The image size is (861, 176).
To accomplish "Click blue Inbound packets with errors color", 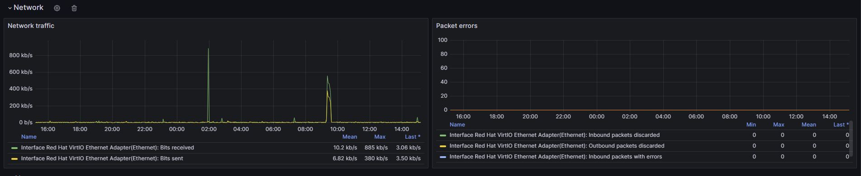I will pyautogui.click(x=443, y=157).
